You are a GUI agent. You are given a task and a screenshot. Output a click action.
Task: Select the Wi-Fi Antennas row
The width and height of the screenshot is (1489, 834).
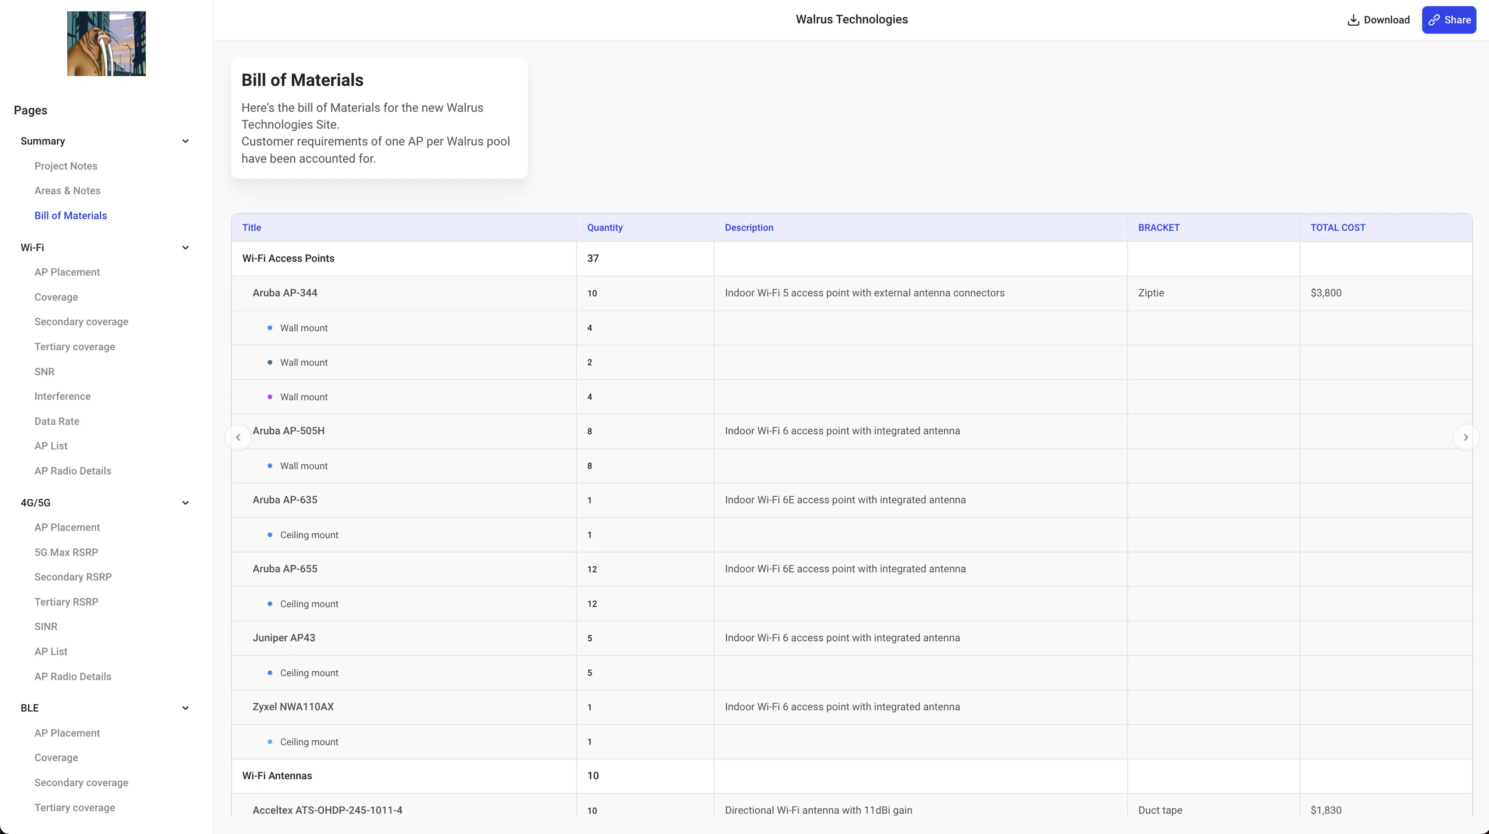(851, 775)
